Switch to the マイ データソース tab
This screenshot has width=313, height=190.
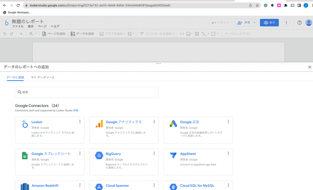pyautogui.click(x=43, y=77)
